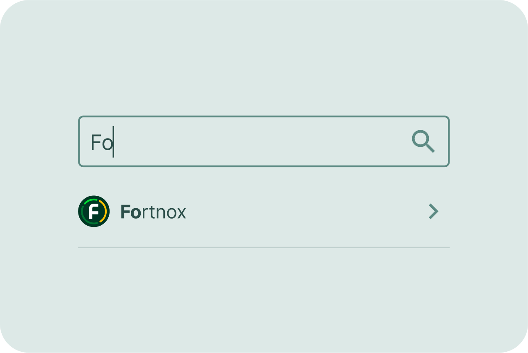Open Fortnox via the right chevron arrow

point(433,212)
